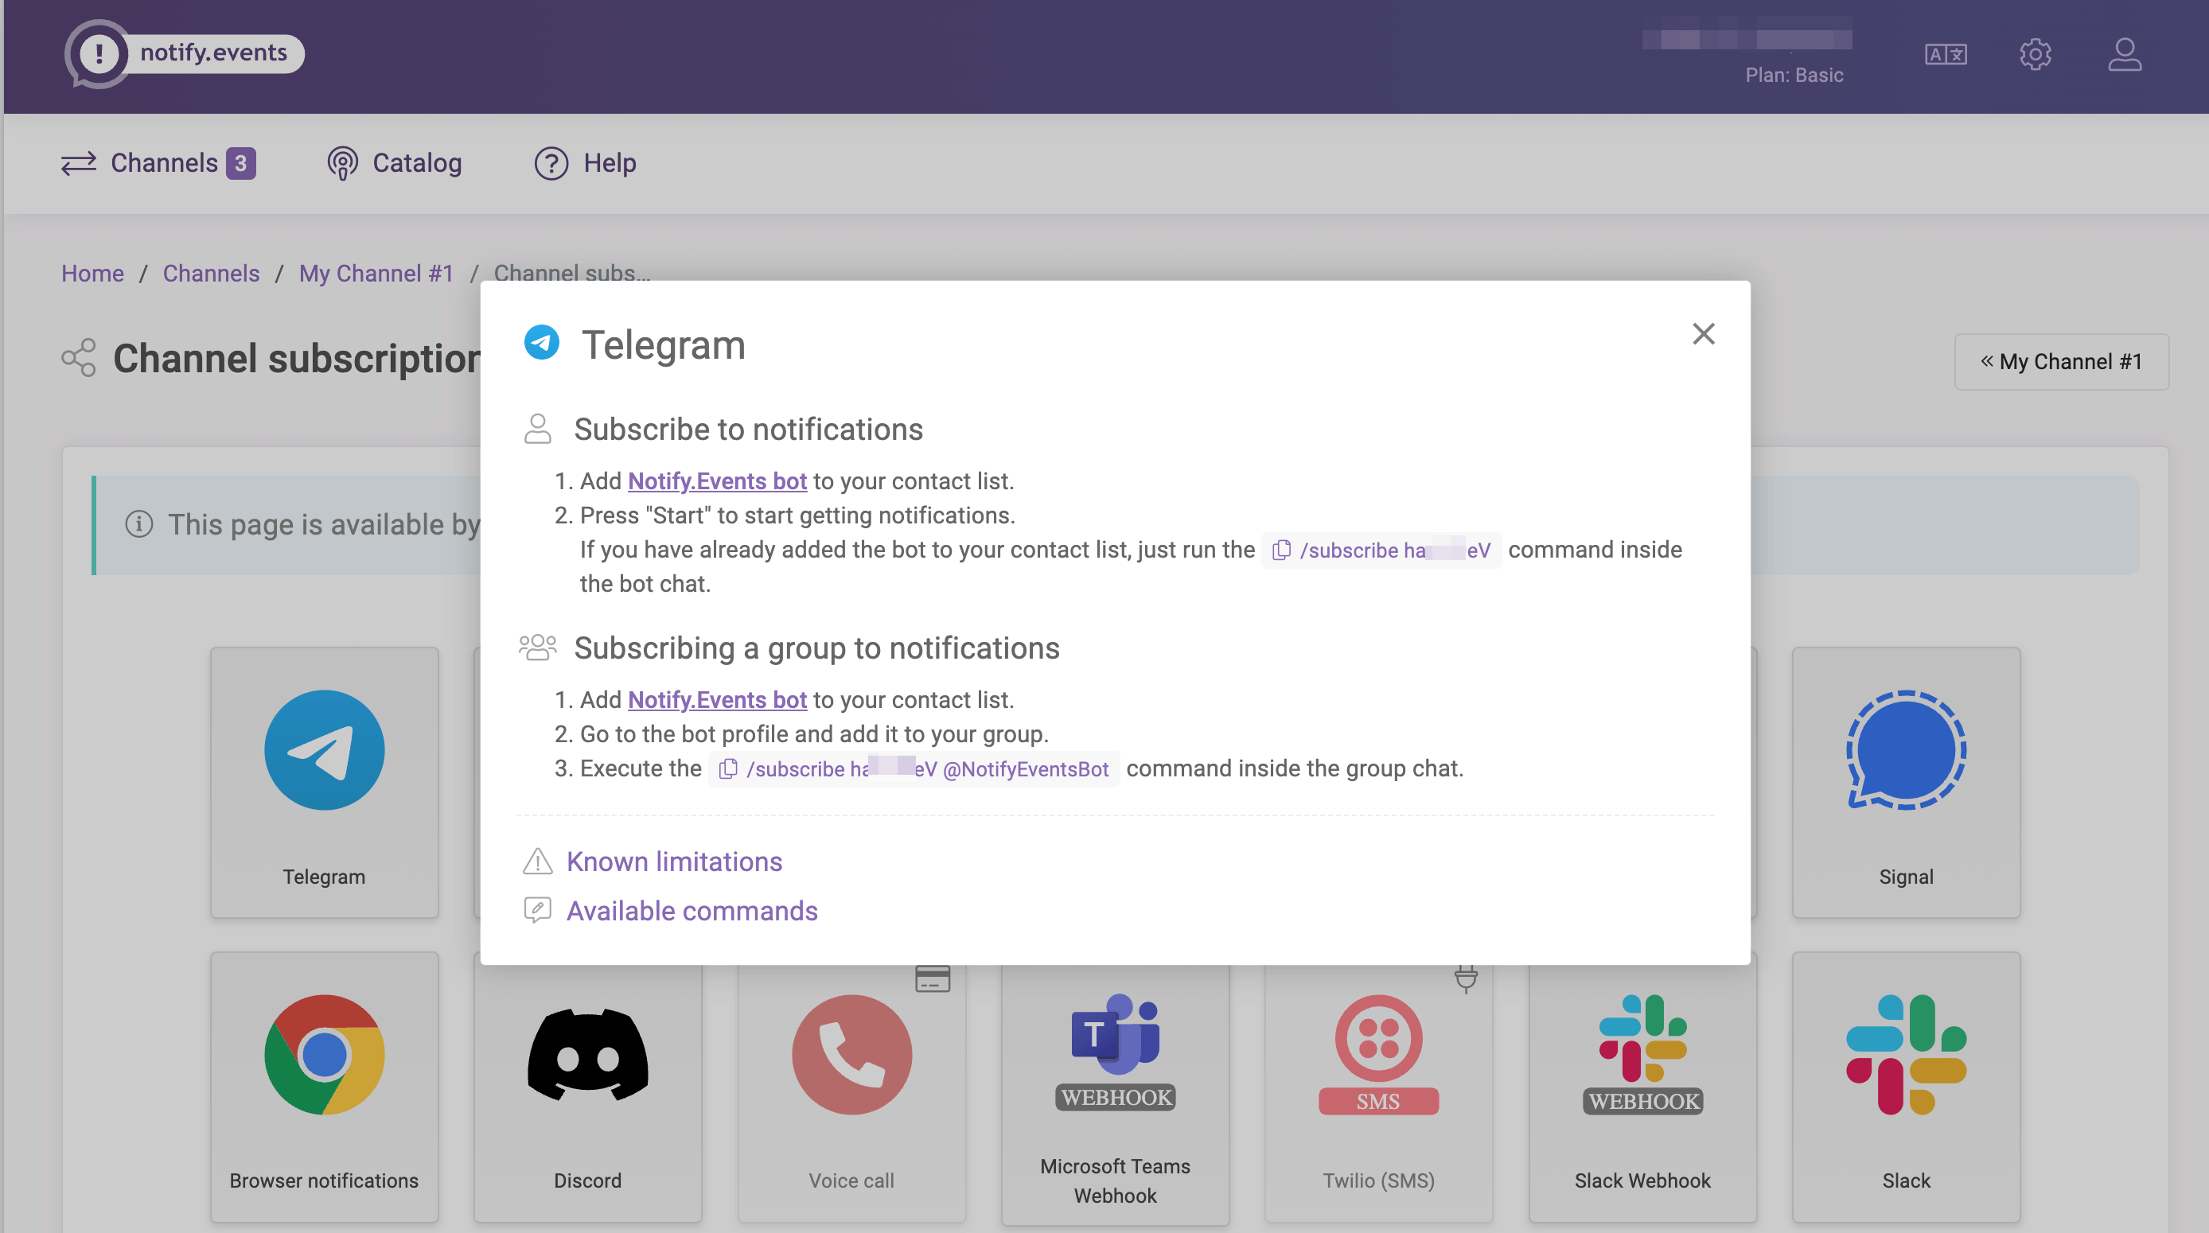Go back via My Channel #1 button
The width and height of the screenshot is (2209, 1233).
click(2061, 362)
